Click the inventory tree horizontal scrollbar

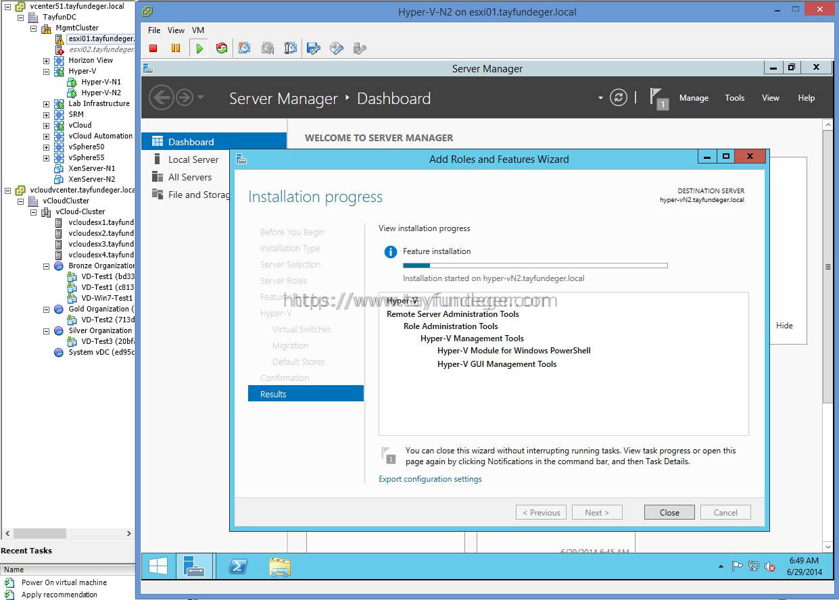tap(41, 533)
